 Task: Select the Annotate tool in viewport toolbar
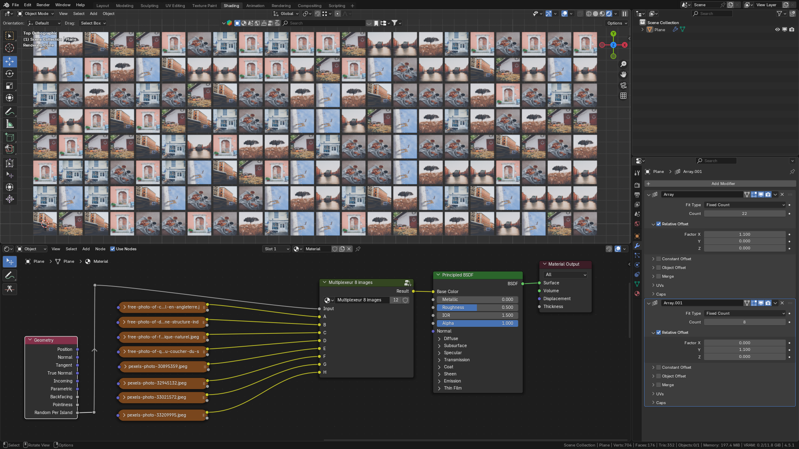(x=10, y=112)
